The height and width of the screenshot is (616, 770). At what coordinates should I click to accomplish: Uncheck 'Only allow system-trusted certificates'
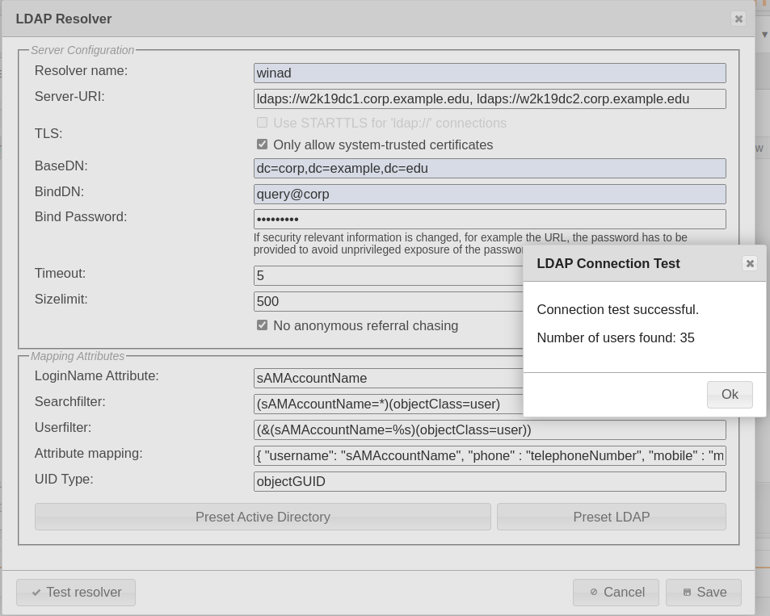pos(262,144)
